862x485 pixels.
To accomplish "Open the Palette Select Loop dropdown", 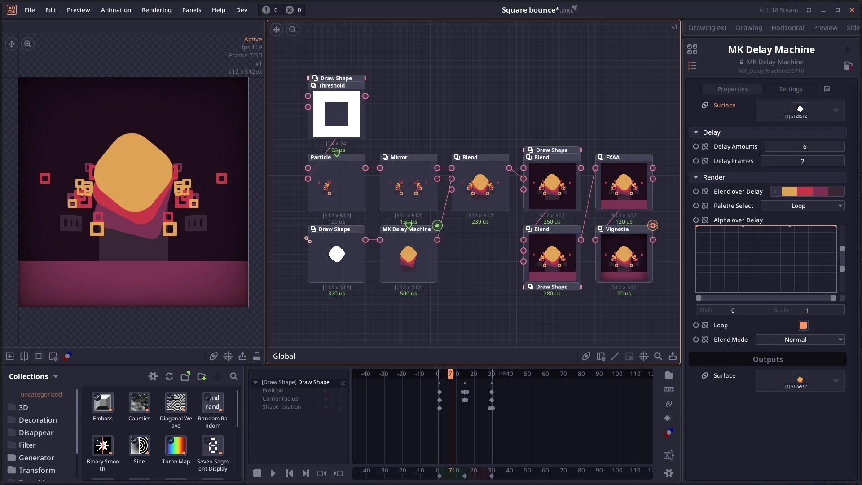I will tap(802, 206).
